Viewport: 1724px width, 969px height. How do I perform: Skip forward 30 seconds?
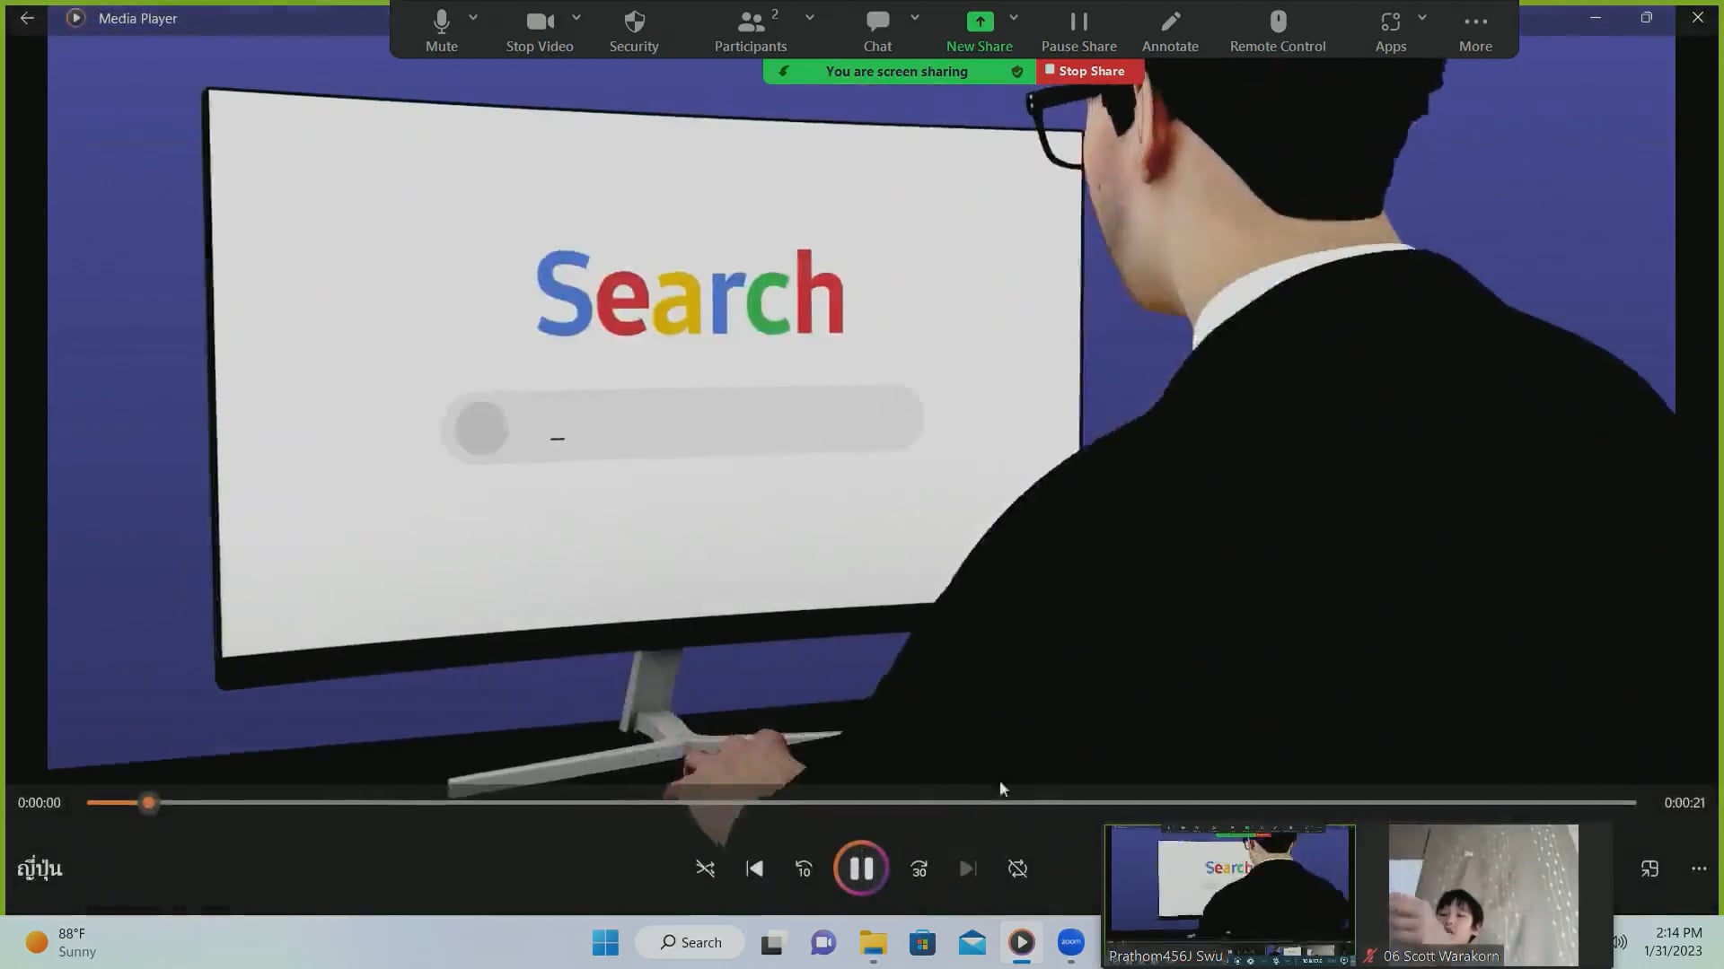pos(919,869)
